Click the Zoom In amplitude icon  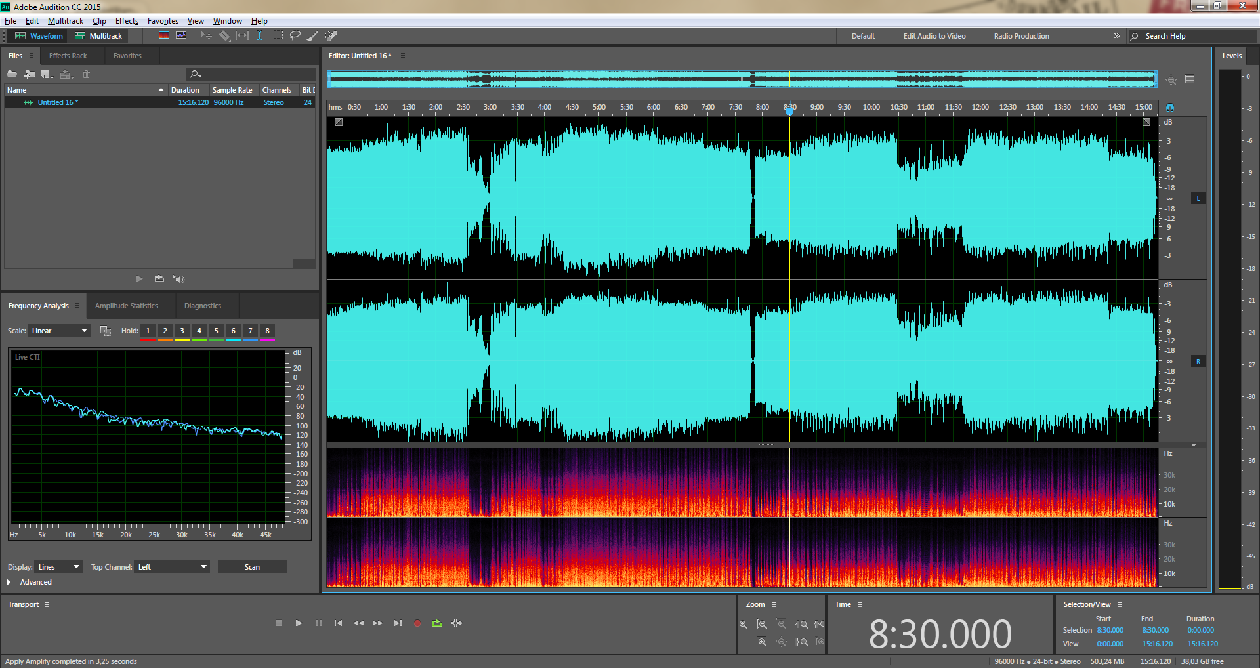pyautogui.click(x=743, y=625)
